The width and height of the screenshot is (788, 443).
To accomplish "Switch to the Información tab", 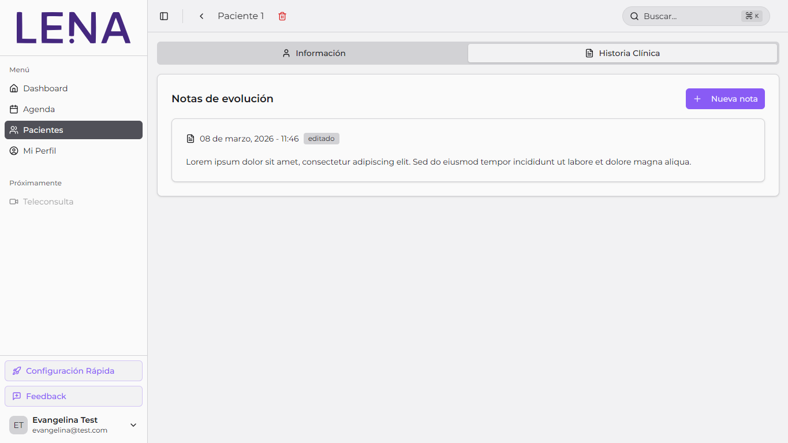I will click(313, 53).
